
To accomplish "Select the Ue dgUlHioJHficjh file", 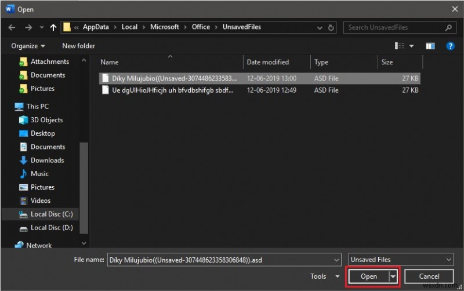I will pos(259,90).
